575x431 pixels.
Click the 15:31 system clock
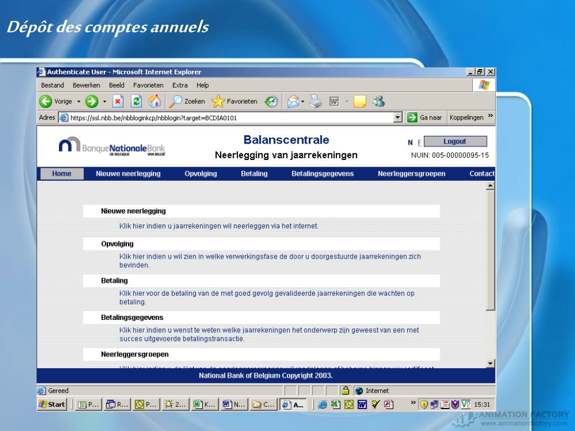pos(482,405)
